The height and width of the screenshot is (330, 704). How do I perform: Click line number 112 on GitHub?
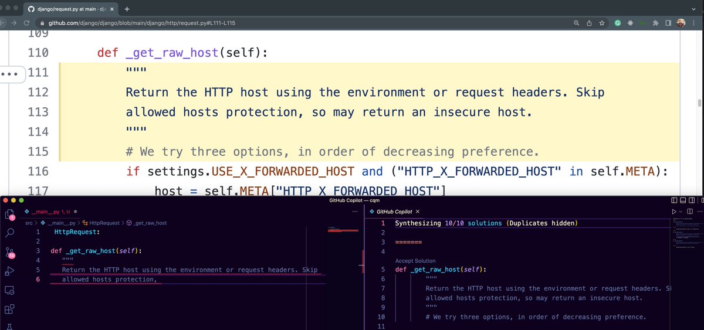point(38,93)
